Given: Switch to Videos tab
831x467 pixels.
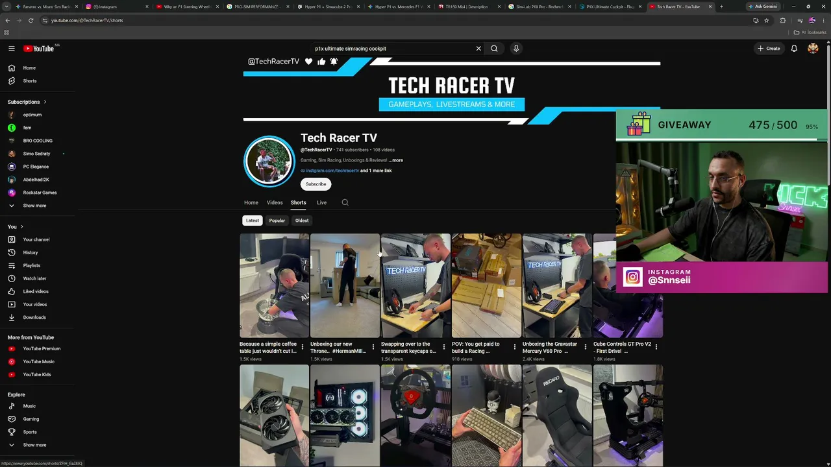Looking at the screenshot, I should 275,203.
